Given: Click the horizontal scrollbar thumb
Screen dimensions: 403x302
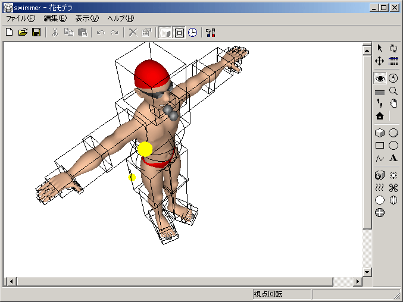Looking at the screenshot, I should (x=175, y=281).
